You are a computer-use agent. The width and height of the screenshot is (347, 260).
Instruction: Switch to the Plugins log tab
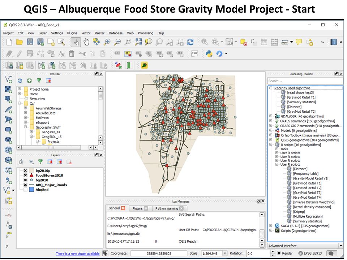(x=137, y=208)
